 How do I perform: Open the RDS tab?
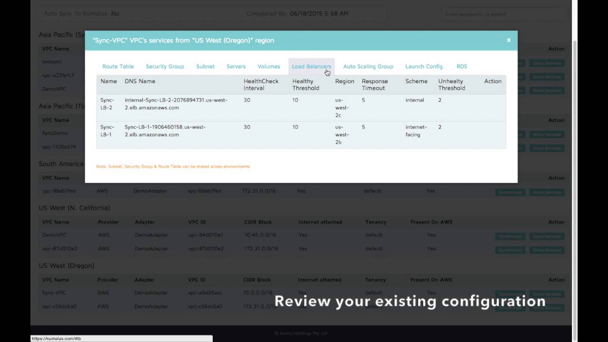(462, 66)
